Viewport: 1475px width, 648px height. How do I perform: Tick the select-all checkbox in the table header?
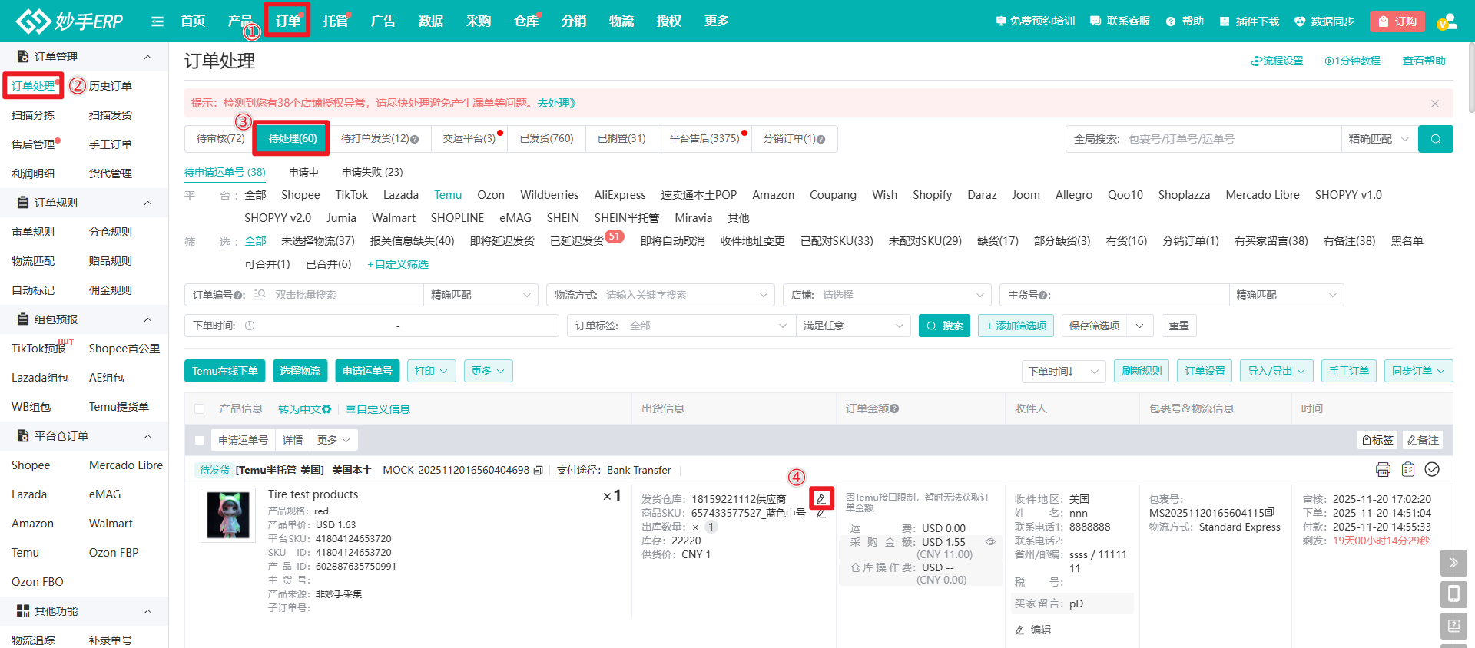(x=200, y=409)
